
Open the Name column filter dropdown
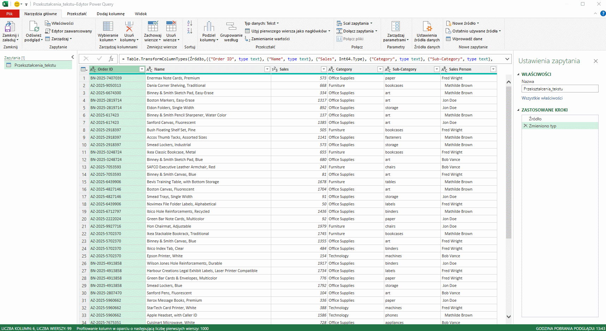(x=267, y=69)
